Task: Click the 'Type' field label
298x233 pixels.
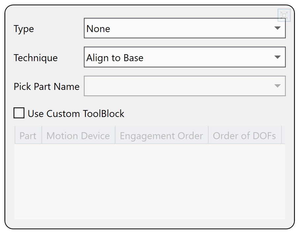Action: click(x=24, y=29)
